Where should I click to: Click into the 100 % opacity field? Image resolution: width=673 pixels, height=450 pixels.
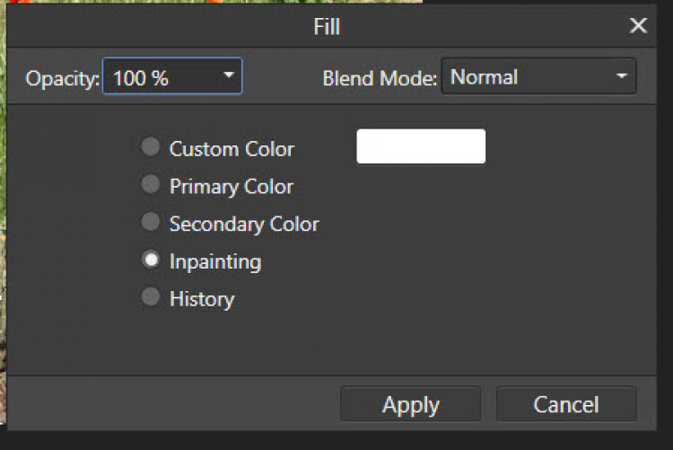pyautogui.click(x=172, y=76)
